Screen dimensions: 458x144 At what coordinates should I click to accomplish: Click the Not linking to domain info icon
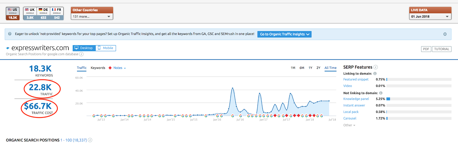click(x=381, y=93)
